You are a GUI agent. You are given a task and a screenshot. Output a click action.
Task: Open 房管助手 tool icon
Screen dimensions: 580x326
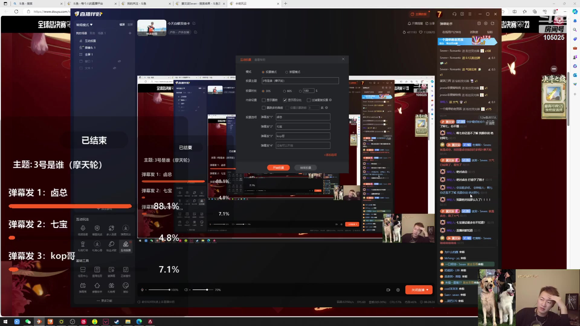[x=97, y=288]
